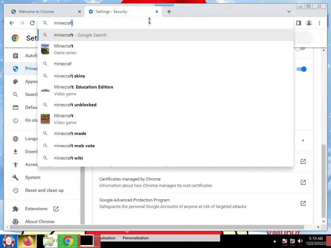Select the 'minecraf' suggestion
The image size is (331, 248).
[165, 64]
